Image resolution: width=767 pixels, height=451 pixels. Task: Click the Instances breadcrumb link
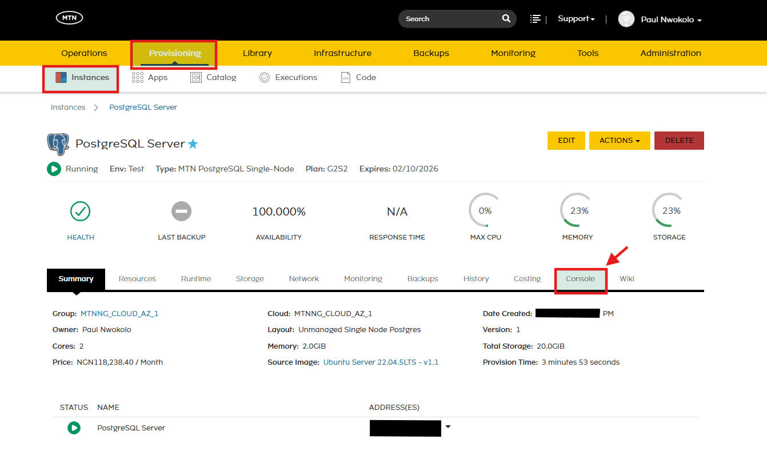pos(68,107)
